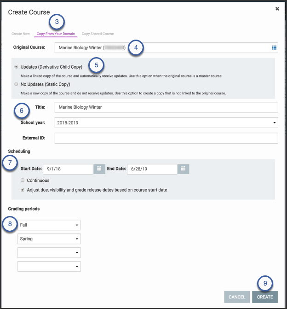Focus the External ID field
Image resolution: width=287 pixels, height=309 pixels.
(x=166, y=138)
